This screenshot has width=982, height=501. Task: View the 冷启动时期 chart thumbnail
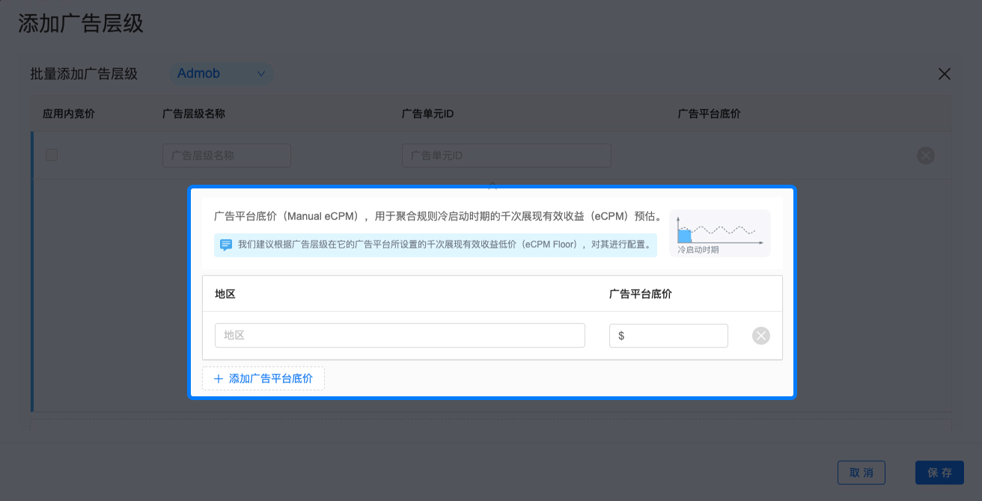click(720, 233)
